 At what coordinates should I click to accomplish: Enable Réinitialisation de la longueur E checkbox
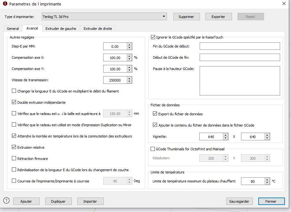[14, 170]
